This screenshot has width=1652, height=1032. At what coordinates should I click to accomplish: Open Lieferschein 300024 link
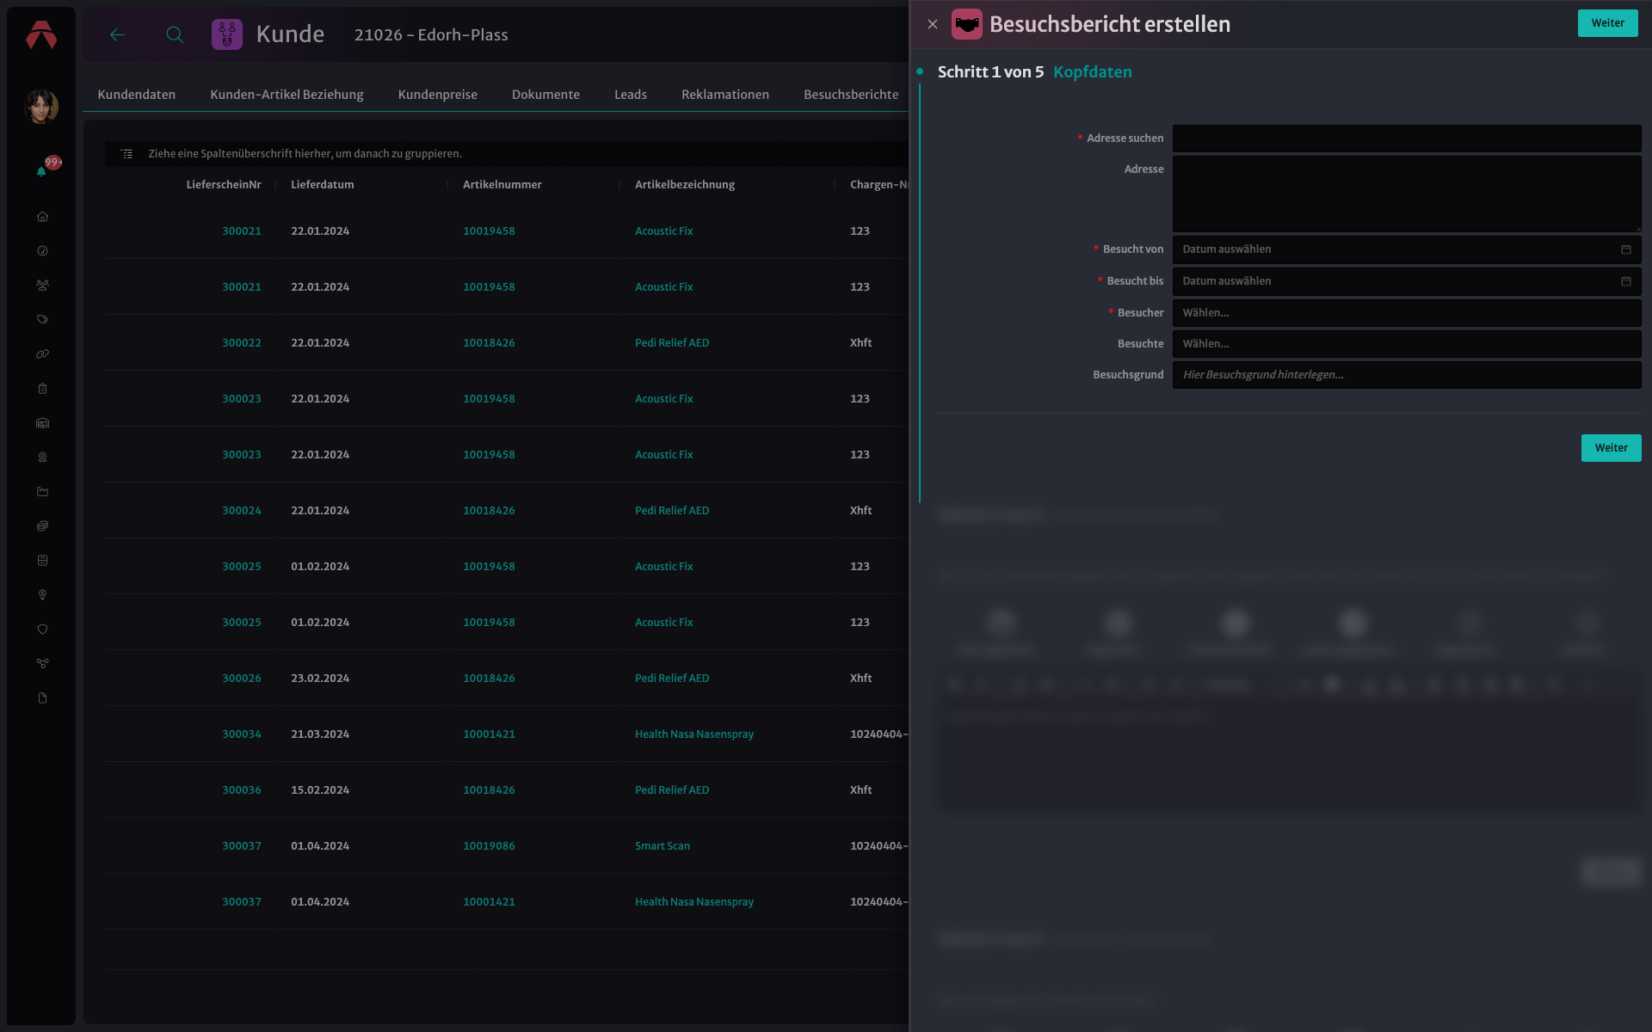pos(242,511)
